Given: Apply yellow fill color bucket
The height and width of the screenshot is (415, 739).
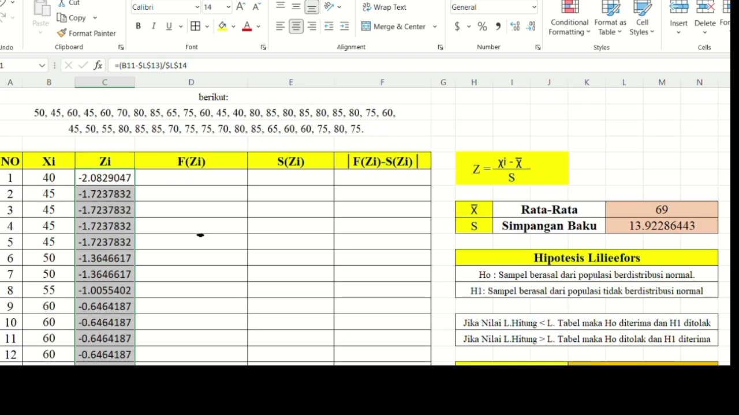Looking at the screenshot, I should pyautogui.click(x=222, y=27).
